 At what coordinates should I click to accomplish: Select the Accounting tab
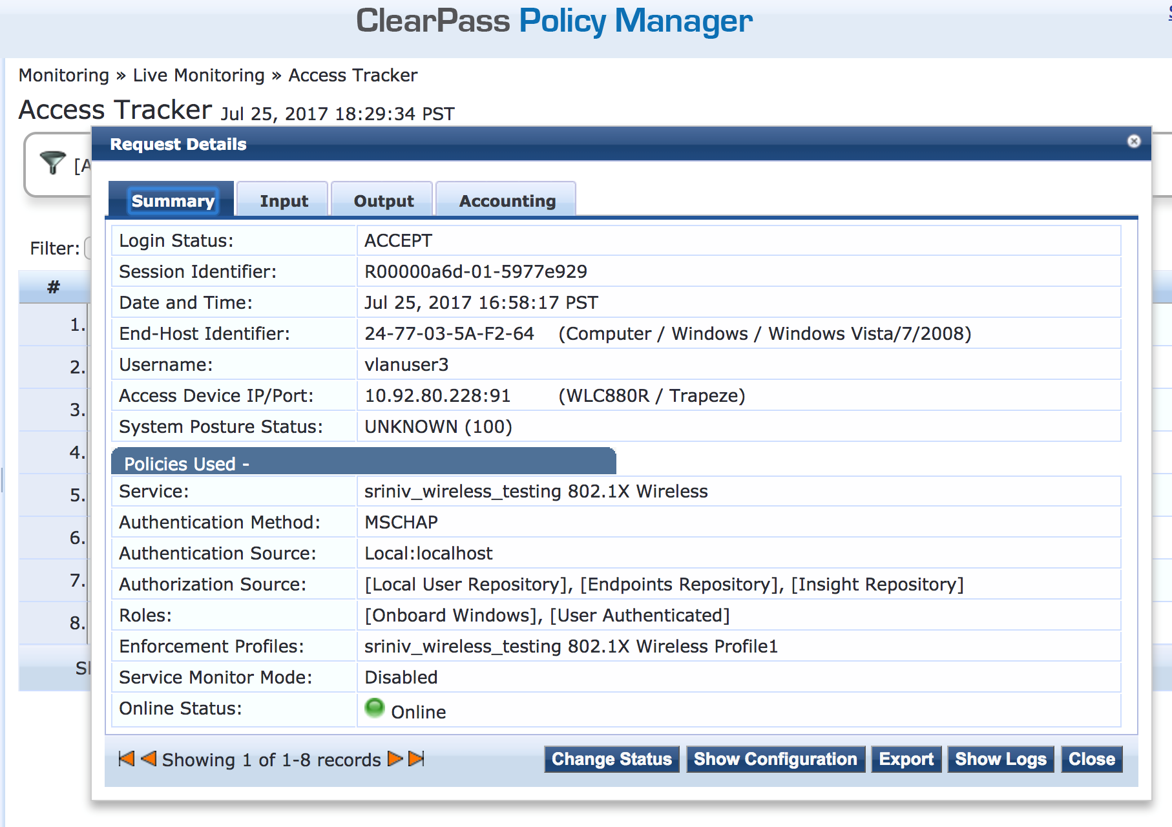[x=507, y=201]
